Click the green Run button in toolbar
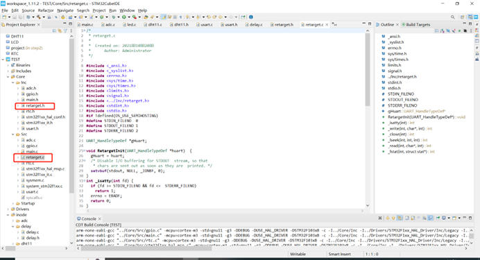The image size is (480, 260). [x=124, y=17]
